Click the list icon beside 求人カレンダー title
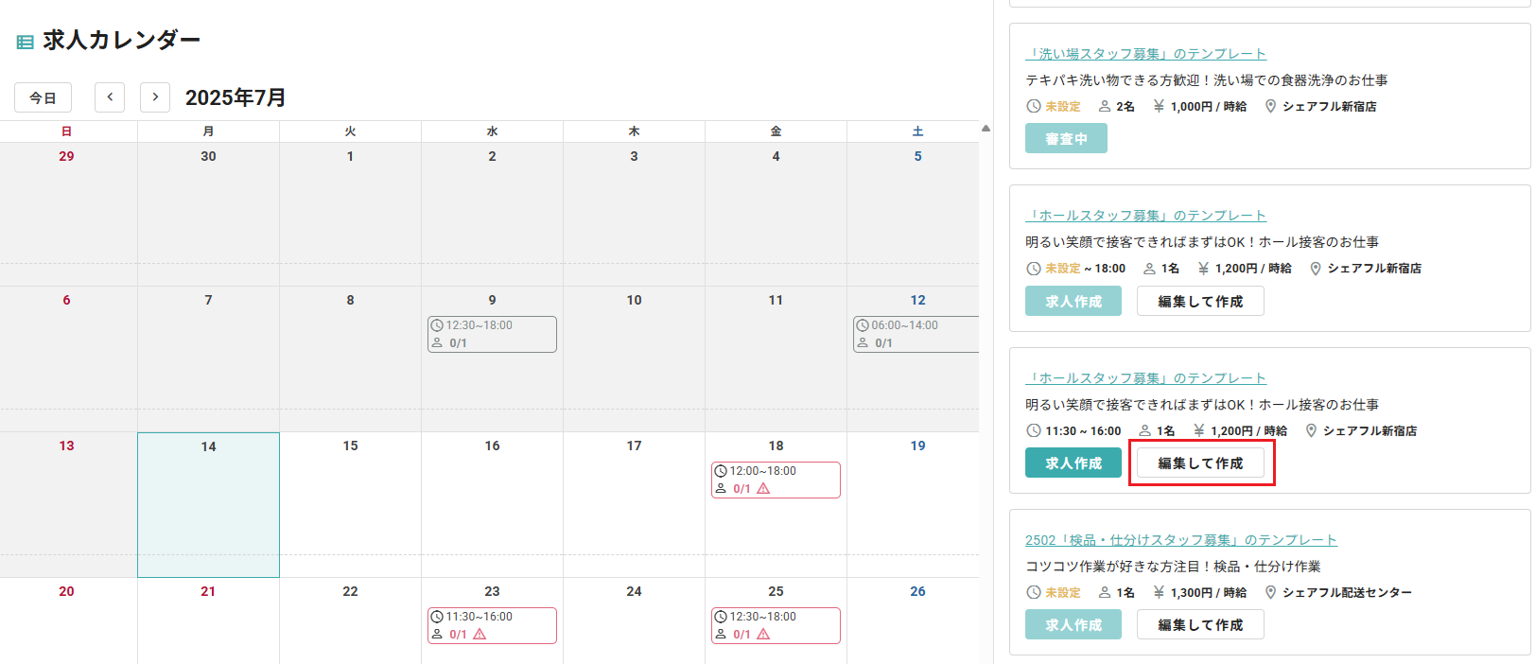The height and width of the screenshot is (664, 1535). (x=26, y=42)
